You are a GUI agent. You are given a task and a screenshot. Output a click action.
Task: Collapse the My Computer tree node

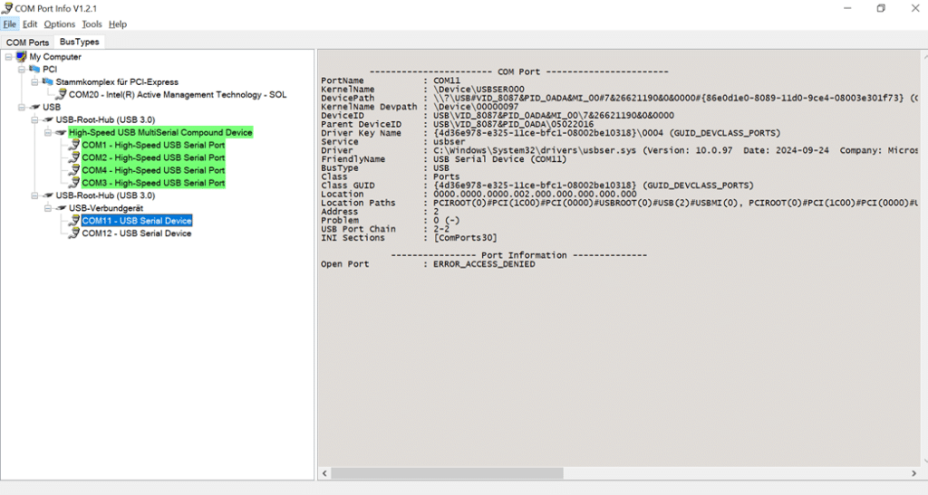(9, 57)
